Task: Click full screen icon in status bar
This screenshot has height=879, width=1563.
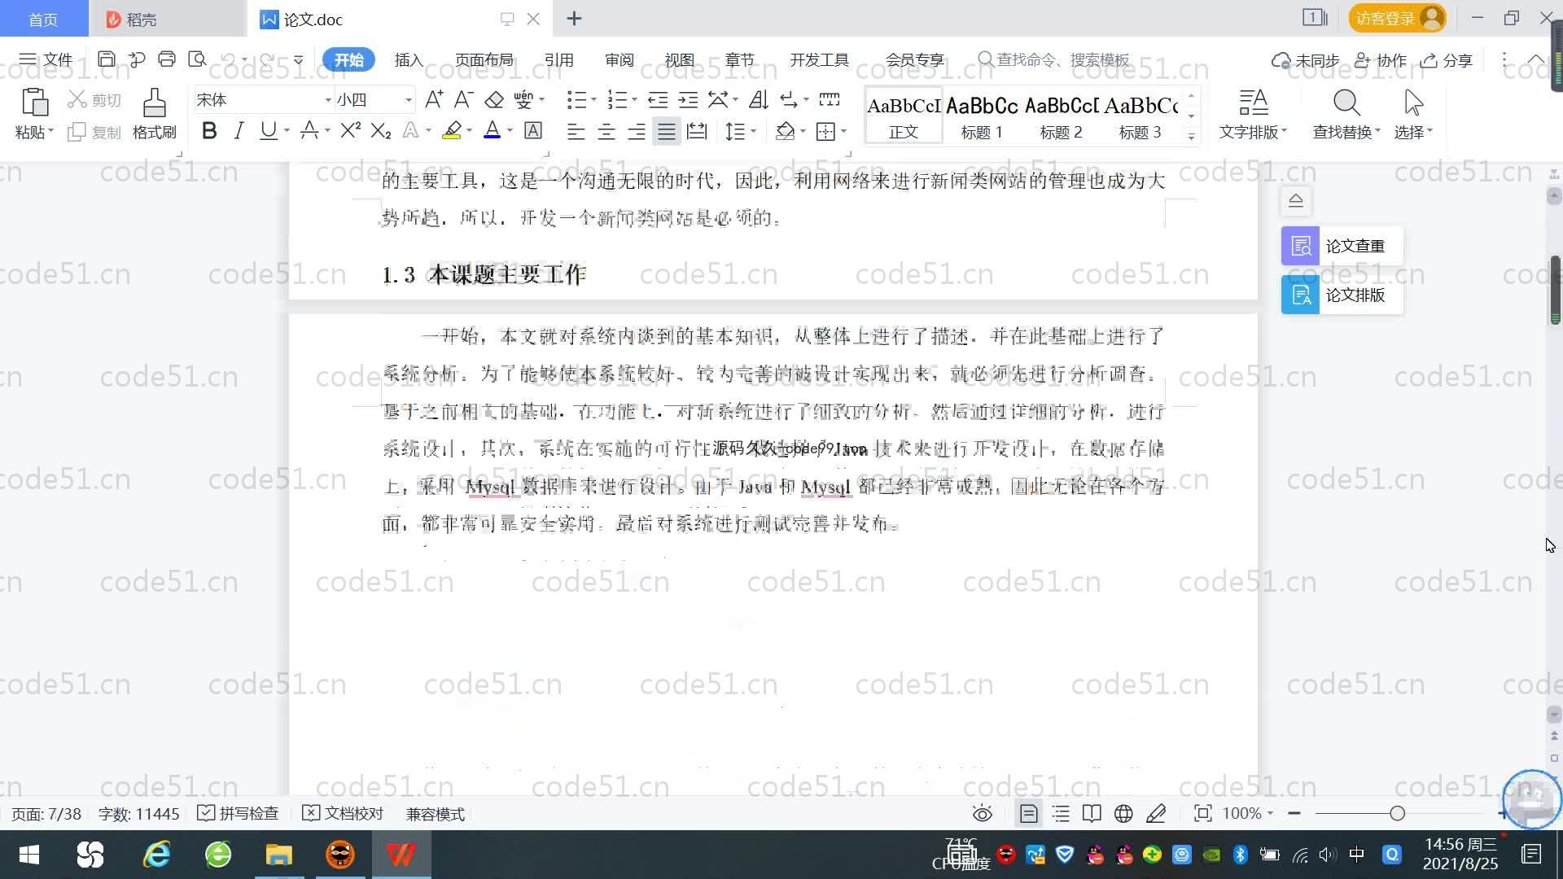Action: pos(1202,814)
